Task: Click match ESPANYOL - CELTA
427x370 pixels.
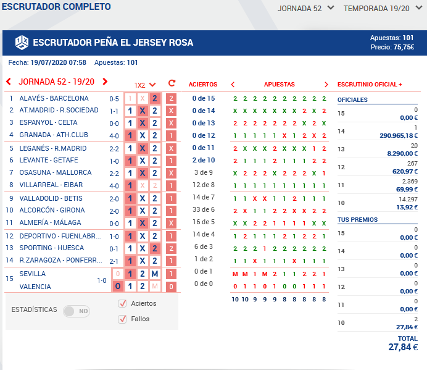Action: 48,123
